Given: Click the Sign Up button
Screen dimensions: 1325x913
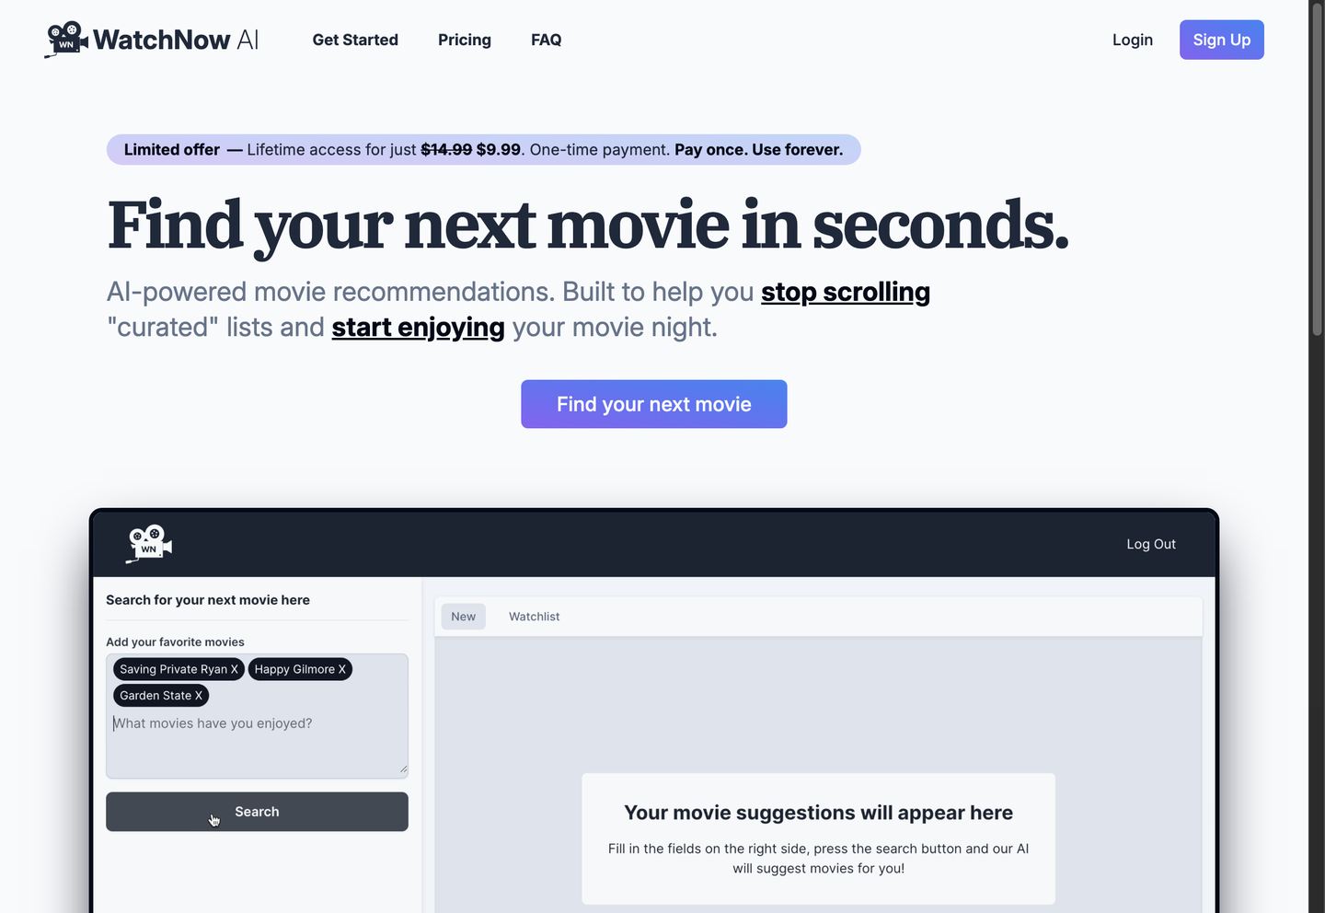Looking at the screenshot, I should click(x=1222, y=40).
